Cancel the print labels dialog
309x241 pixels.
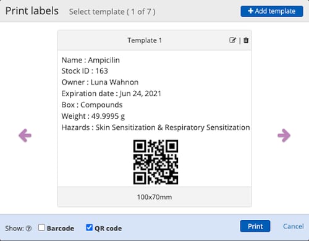(x=294, y=226)
